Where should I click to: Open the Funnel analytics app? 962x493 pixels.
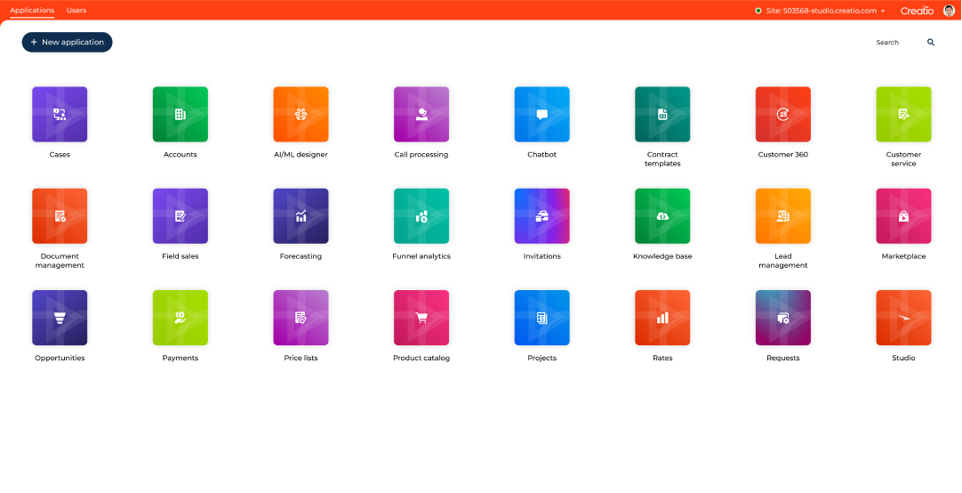[421, 216]
